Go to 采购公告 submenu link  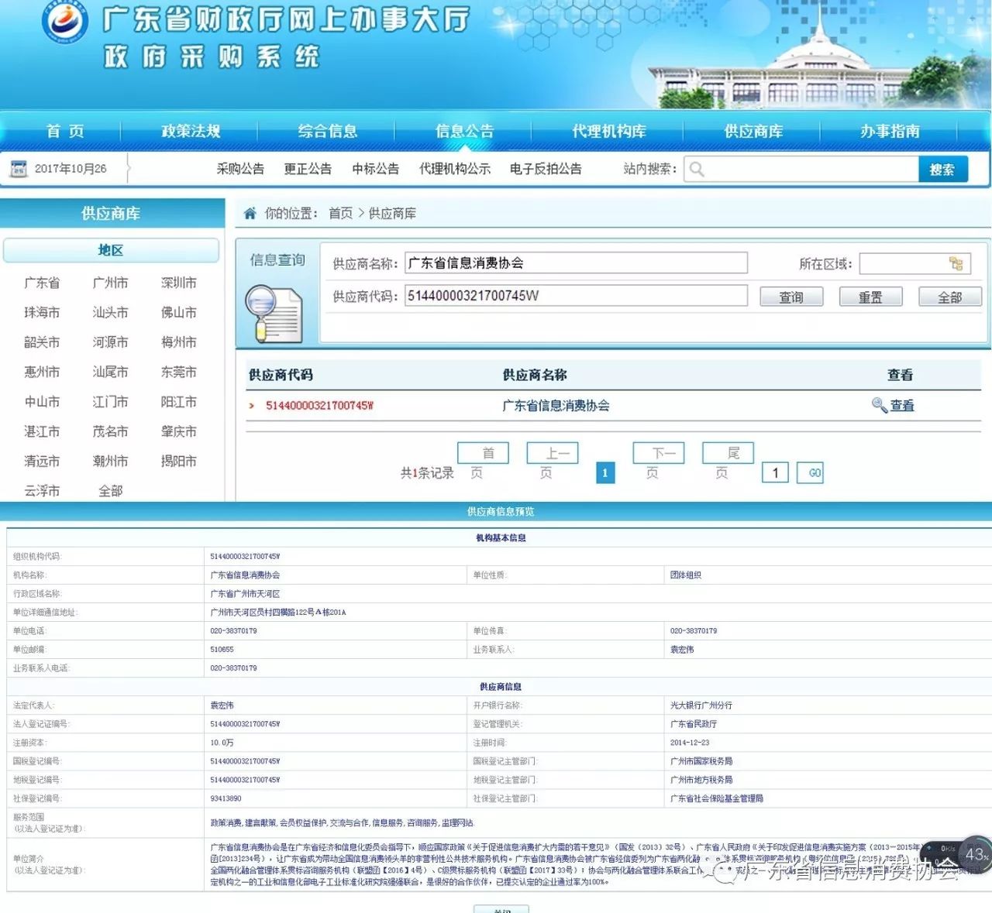240,169
